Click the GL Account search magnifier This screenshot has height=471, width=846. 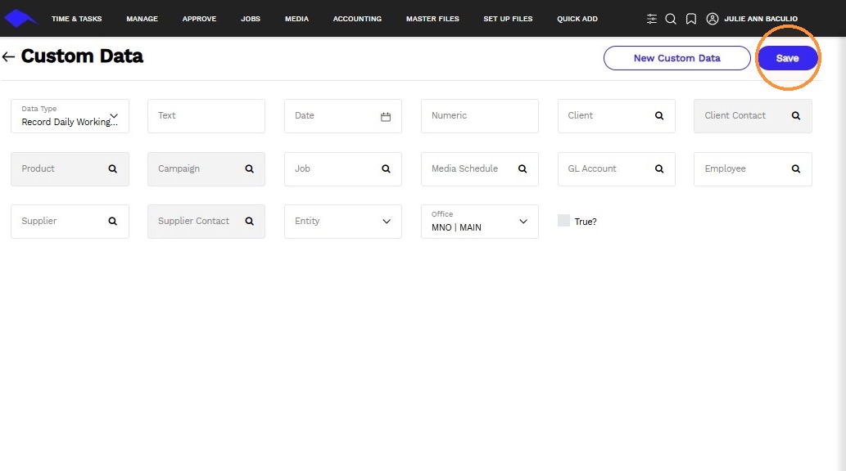[659, 168]
